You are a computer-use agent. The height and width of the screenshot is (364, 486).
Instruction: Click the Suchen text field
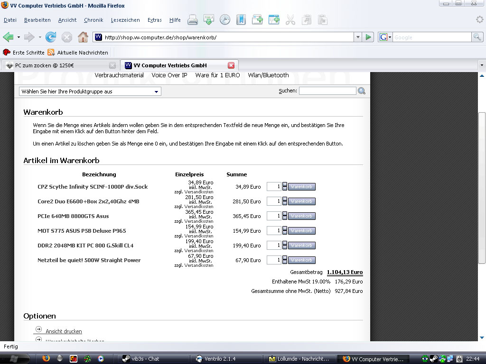pos(327,91)
